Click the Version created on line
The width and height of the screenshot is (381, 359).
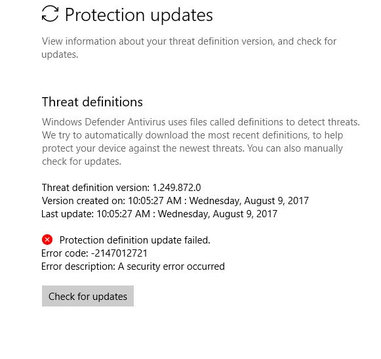[175, 201]
